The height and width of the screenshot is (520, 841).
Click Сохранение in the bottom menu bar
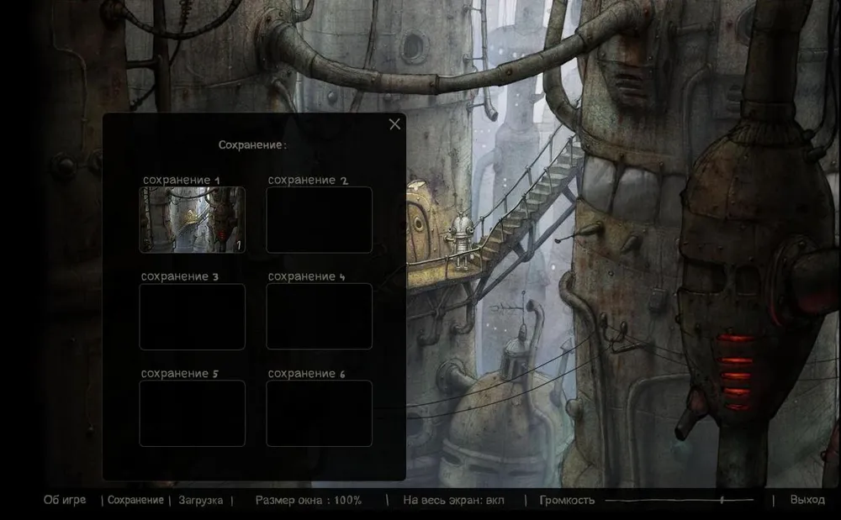[135, 500]
